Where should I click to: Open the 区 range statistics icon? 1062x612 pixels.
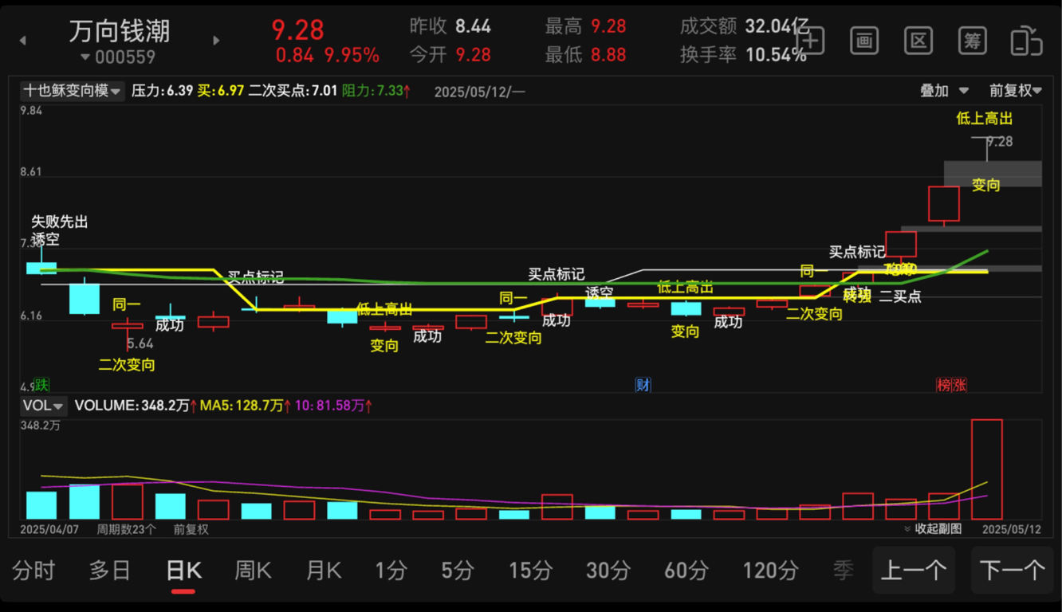[918, 41]
